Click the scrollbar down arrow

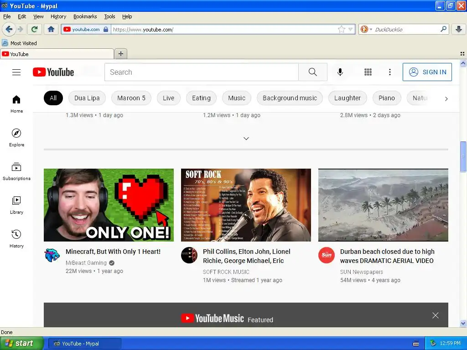pos(463,323)
